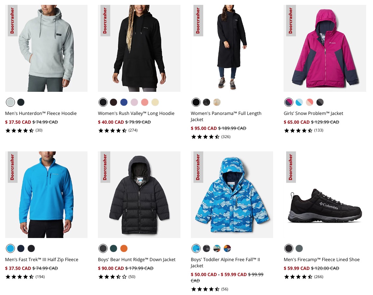Choose blue swatch for Rush Valley Long Hoodie
The height and width of the screenshot is (295, 373).
click(x=124, y=102)
